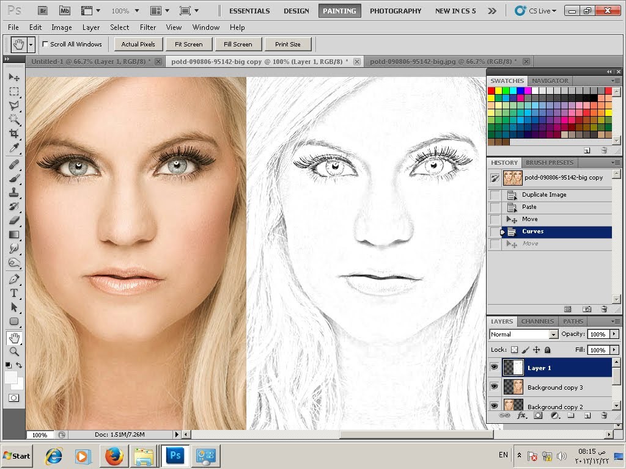The width and height of the screenshot is (626, 469).
Task: Hide the Background copy 3 layer
Action: (494, 387)
